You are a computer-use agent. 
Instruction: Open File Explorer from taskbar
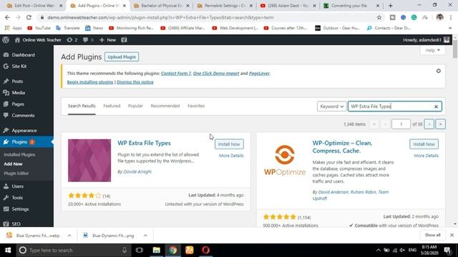157,250
